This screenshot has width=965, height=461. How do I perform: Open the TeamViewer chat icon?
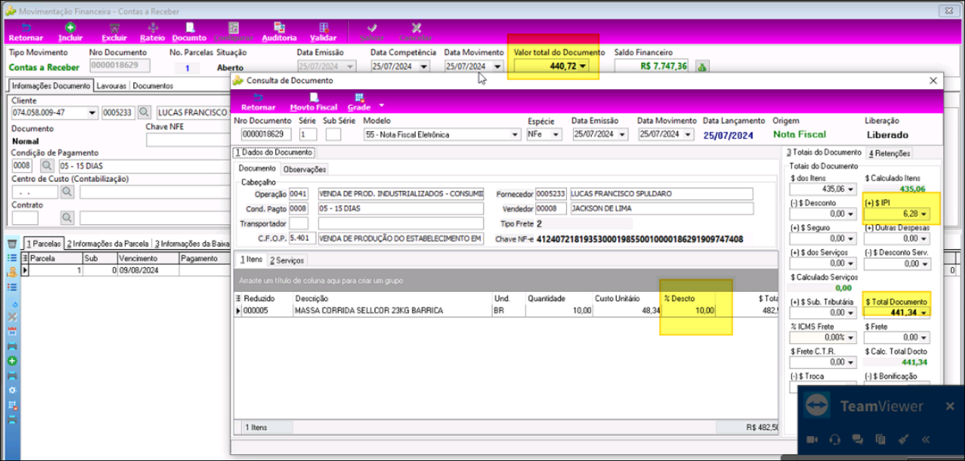(x=857, y=440)
